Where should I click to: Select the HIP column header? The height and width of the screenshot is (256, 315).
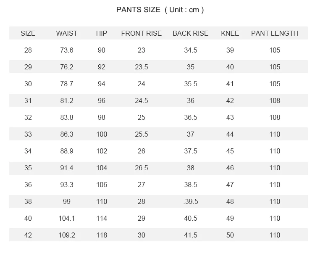pyautogui.click(x=102, y=33)
